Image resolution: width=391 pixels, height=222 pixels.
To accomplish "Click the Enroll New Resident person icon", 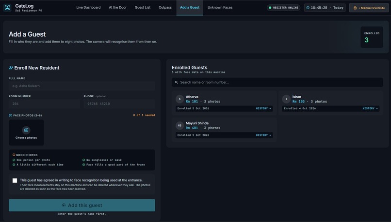I will (x=11, y=68).
